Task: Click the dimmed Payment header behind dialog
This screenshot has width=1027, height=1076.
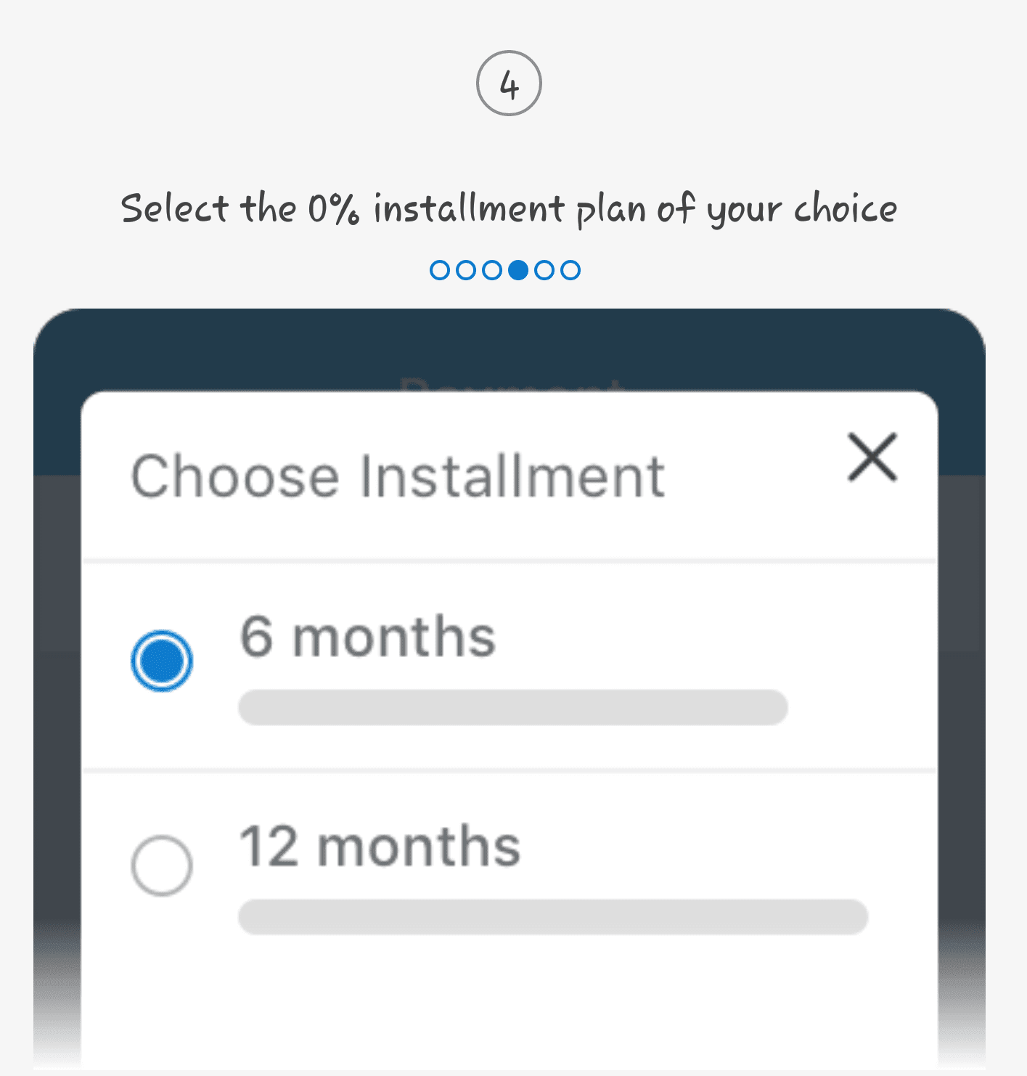Action: (511, 383)
